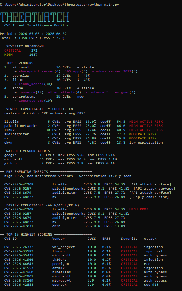
Task: Click 'openclaw' in top vendors list
Action: tap(21, 76)
